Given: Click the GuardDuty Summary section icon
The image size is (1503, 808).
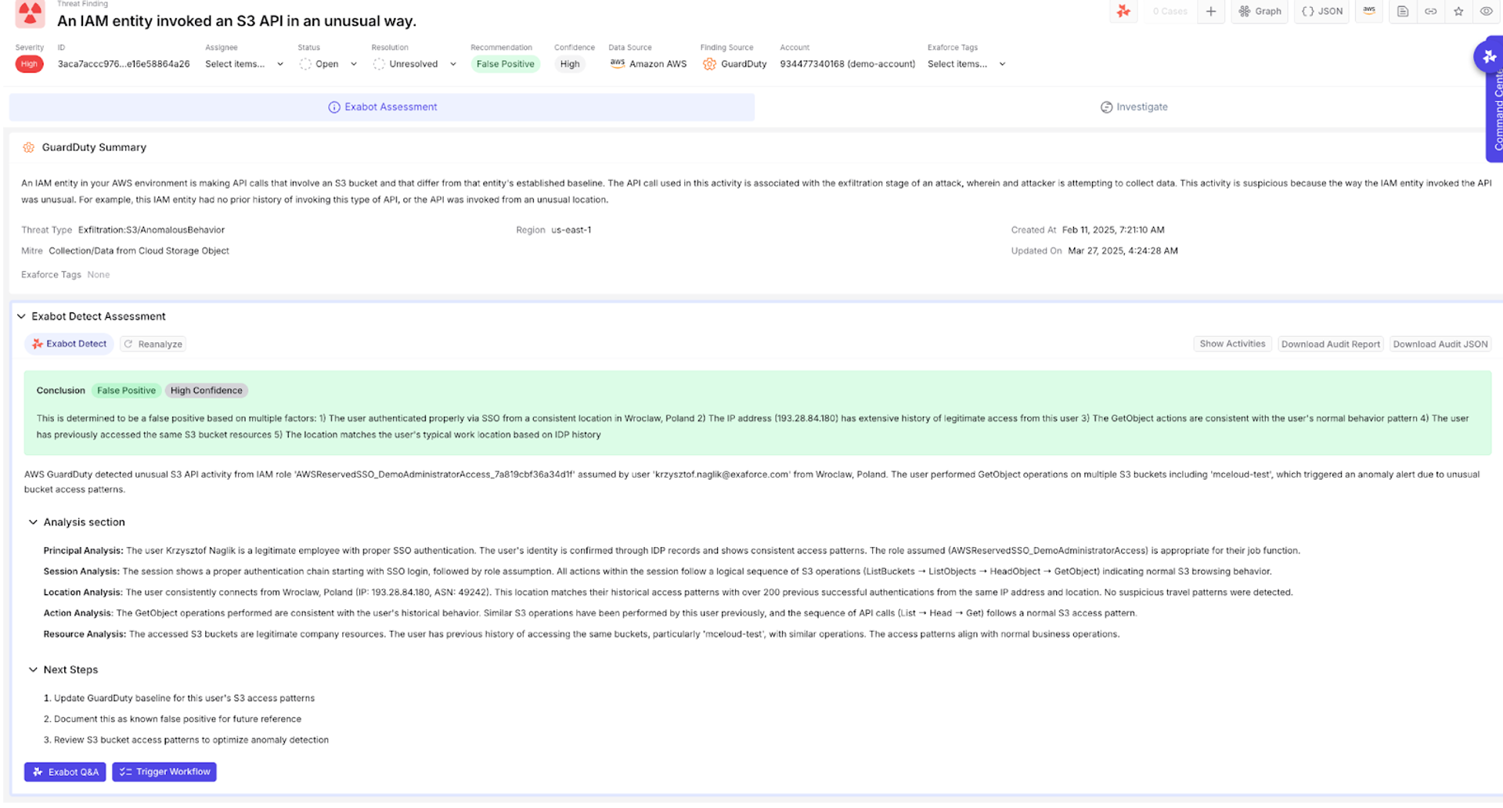Looking at the screenshot, I should [29, 147].
